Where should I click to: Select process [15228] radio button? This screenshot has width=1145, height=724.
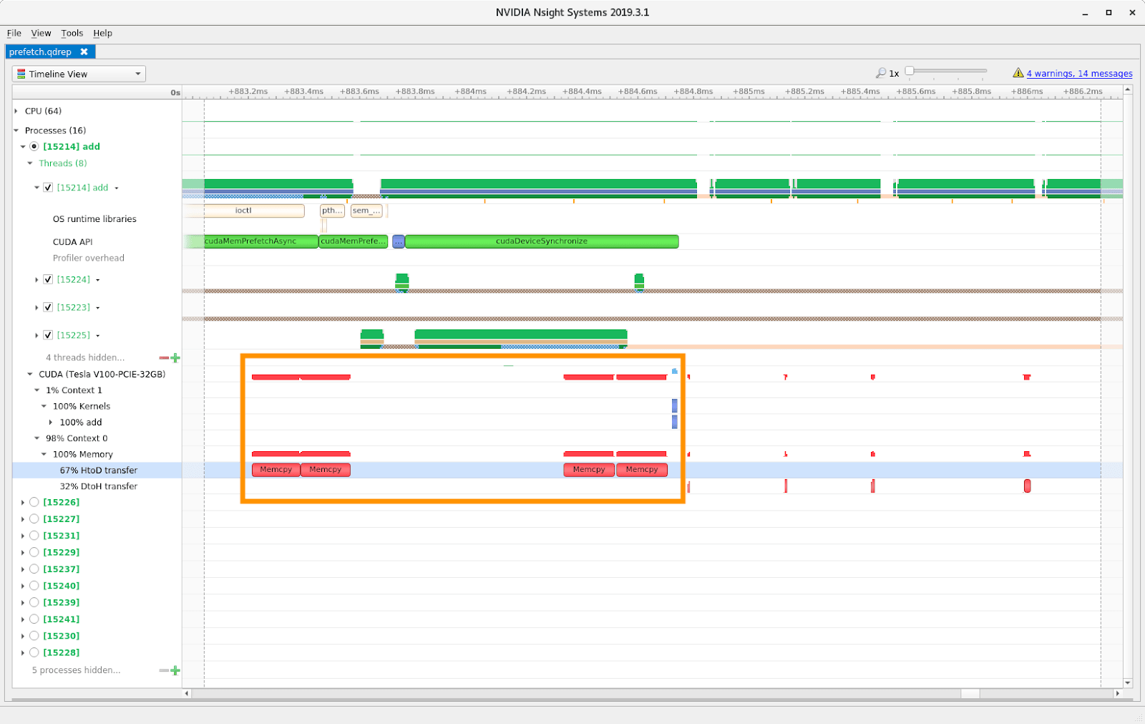34,652
